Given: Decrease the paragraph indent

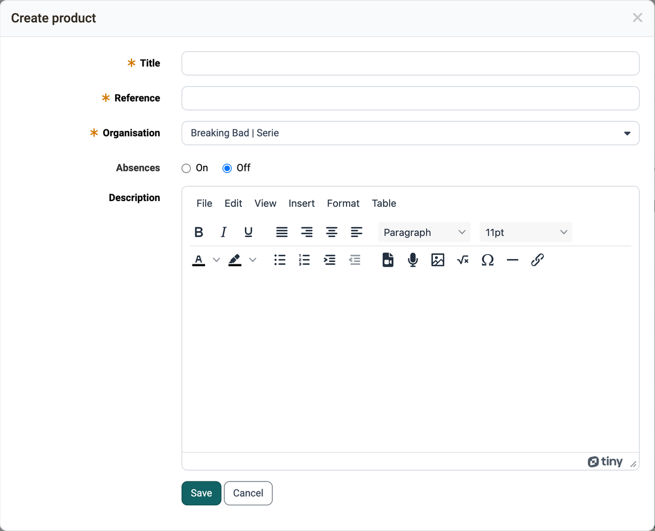Looking at the screenshot, I should [354, 260].
